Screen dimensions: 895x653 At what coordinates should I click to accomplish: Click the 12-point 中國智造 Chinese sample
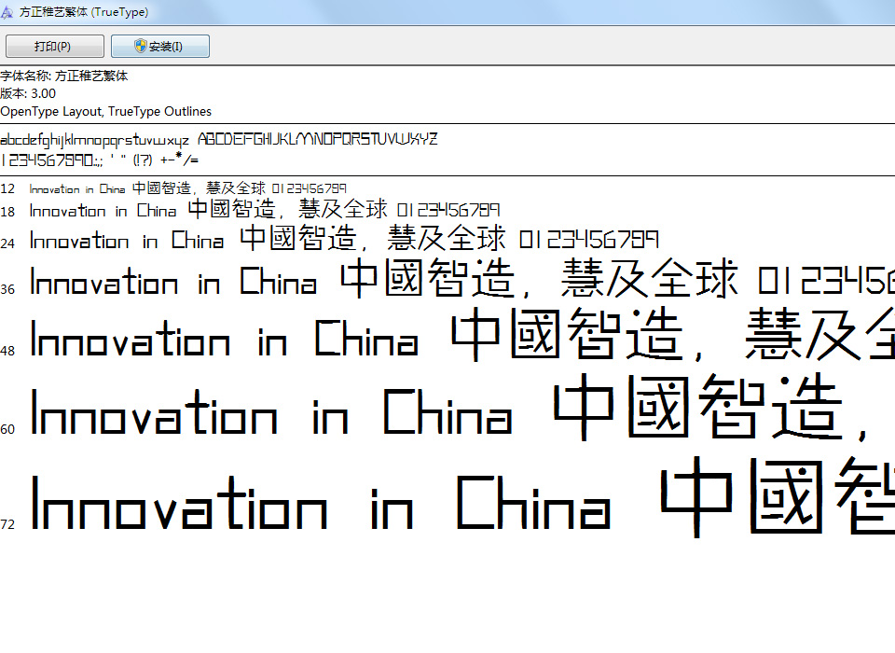click(161, 188)
